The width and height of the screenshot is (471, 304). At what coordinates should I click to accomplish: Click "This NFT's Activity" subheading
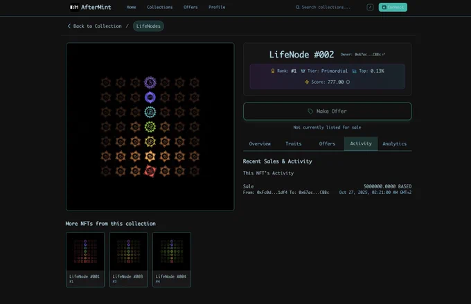click(268, 173)
